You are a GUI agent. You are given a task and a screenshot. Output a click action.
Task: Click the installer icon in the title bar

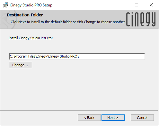pyautogui.click(x=5, y=5)
